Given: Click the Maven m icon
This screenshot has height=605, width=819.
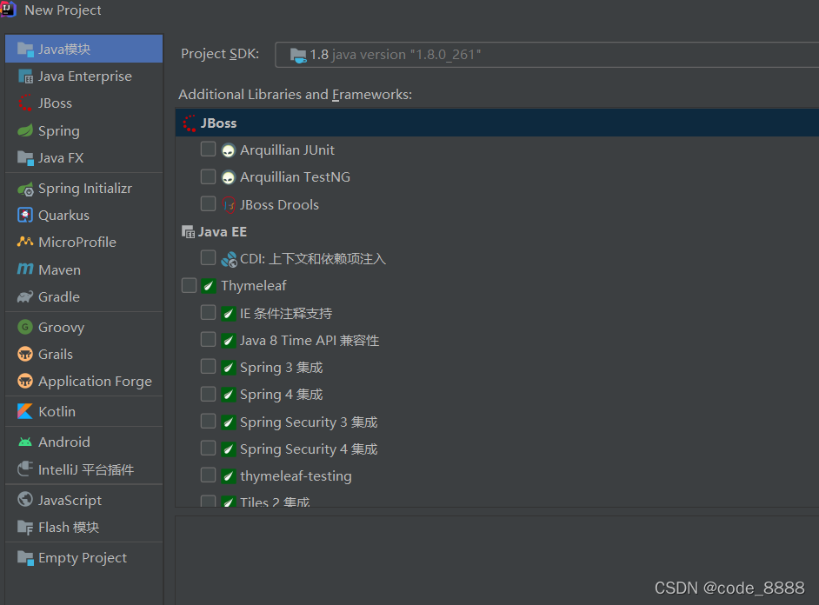Looking at the screenshot, I should pos(25,269).
